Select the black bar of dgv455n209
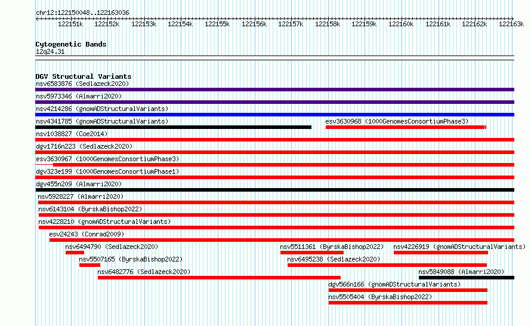The height and width of the screenshot is (326, 531). click(x=274, y=190)
